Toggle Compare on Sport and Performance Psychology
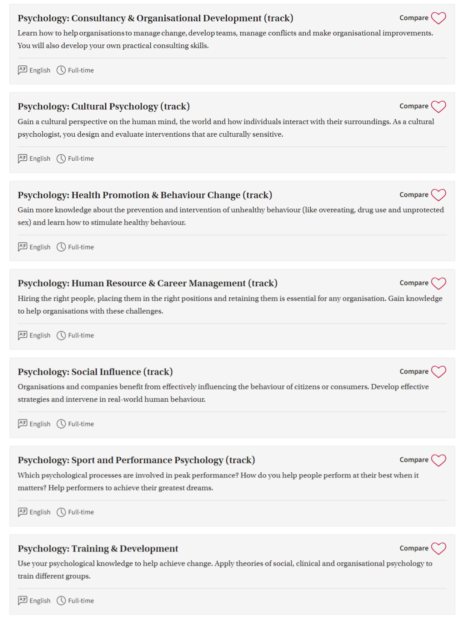Screen dimensions: 461x624 click(x=414, y=460)
